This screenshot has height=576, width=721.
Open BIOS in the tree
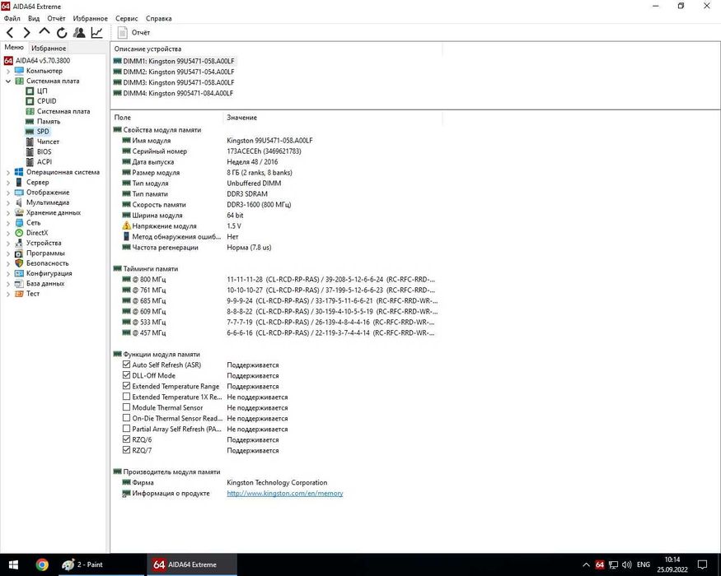click(x=44, y=151)
